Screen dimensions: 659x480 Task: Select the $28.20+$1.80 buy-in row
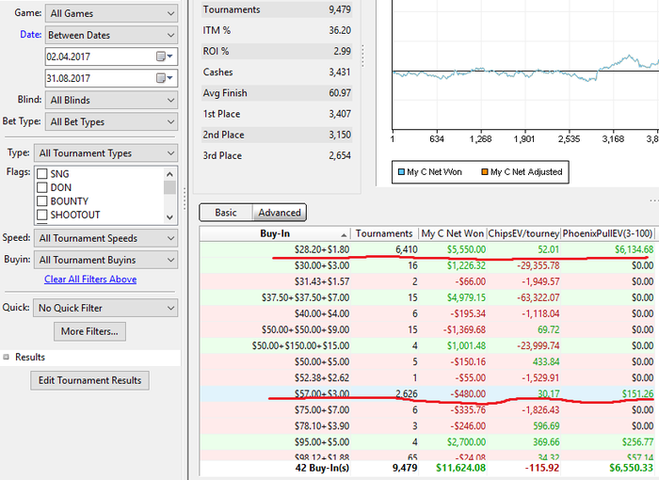(427, 249)
